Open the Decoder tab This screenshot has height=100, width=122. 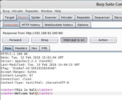pos(118,17)
